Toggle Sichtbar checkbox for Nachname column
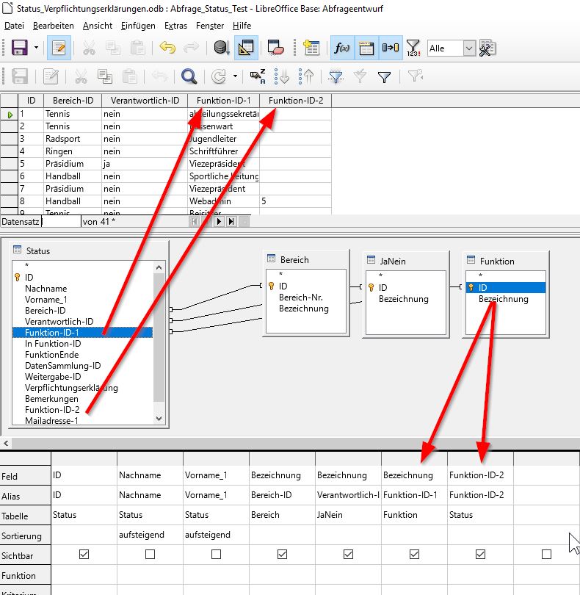 (x=150, y=555)
